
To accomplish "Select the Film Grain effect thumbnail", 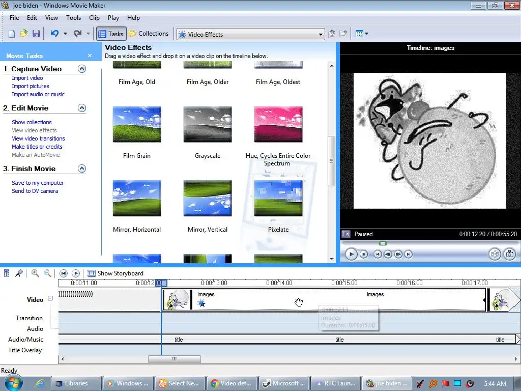I will pyautogui.click(x=137, y=124).
